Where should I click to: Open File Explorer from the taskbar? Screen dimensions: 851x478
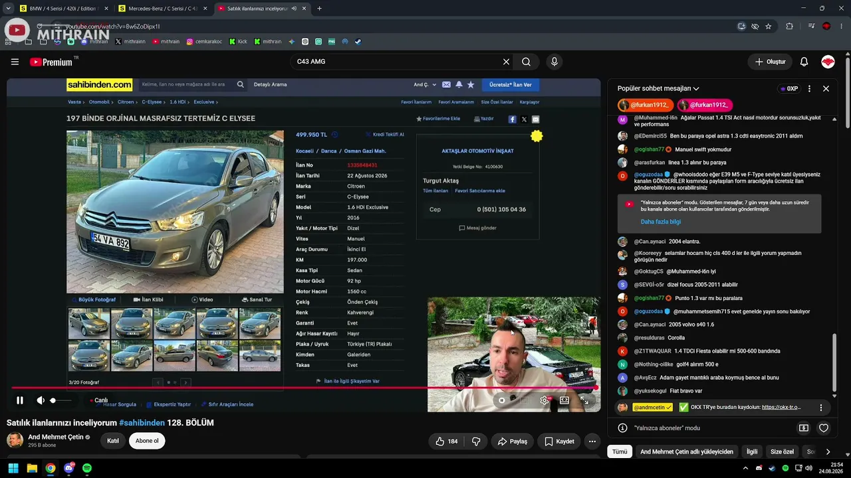tap(32, 468)
